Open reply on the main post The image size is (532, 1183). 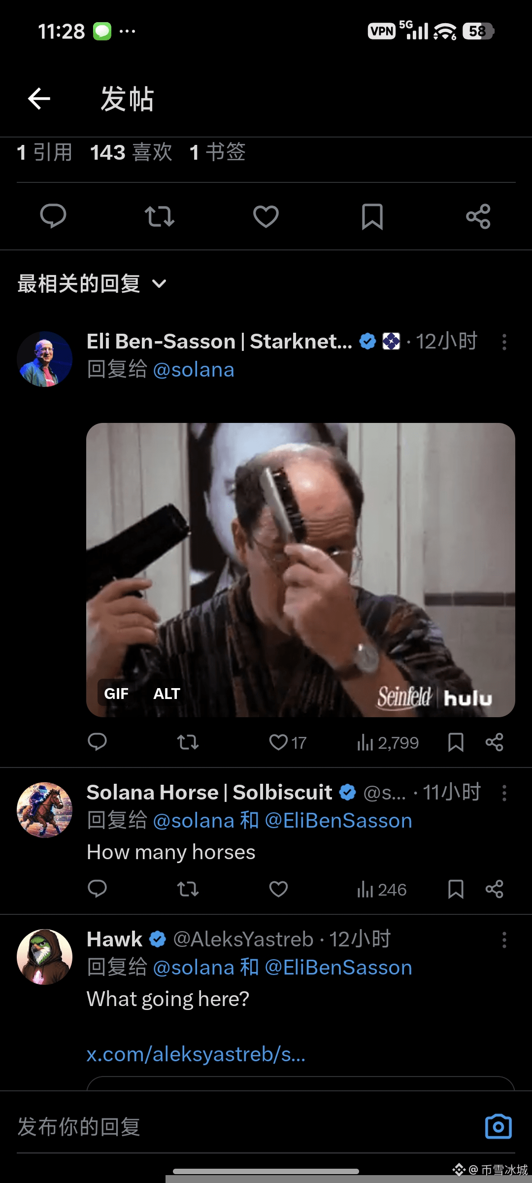53,216
